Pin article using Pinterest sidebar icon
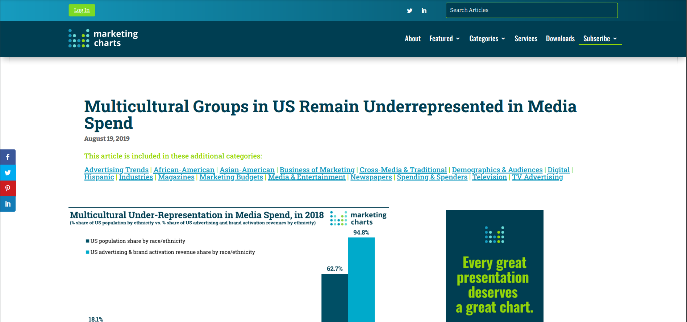The image size is (687, 322). 8,188
